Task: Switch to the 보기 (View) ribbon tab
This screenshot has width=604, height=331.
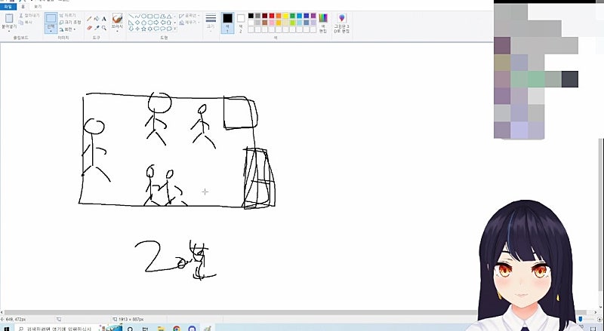Action: click(37, 6)
